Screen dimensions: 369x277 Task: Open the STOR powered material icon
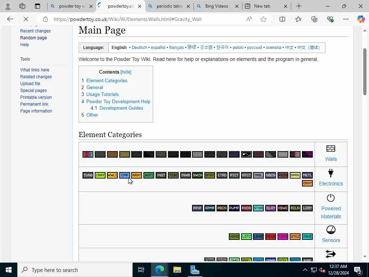tap(258, 208)
